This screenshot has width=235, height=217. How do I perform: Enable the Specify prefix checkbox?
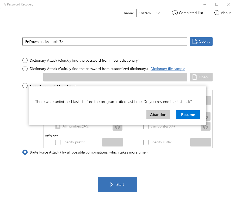pos(58,142)
